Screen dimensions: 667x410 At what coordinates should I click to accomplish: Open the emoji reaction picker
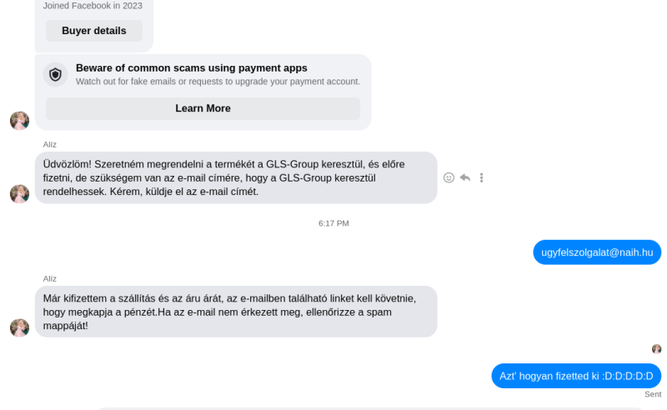pyautogui.click(x=449, y=177)
